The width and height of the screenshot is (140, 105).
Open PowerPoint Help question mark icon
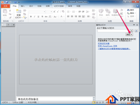pyautogui.click(x=137, y=6)
